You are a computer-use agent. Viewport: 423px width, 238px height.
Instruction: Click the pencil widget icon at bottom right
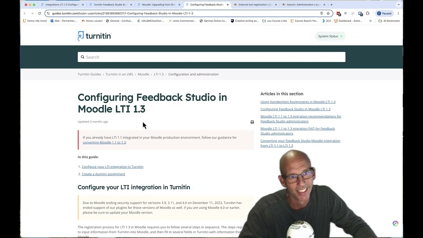click(x=395, y=223)
